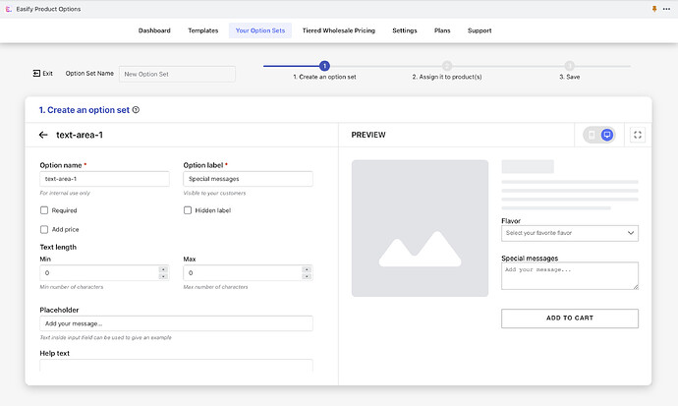Go to the Plans tab

(x=442, y=30)
